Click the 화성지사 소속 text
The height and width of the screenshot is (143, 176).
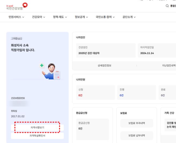(x=20, y=45)
